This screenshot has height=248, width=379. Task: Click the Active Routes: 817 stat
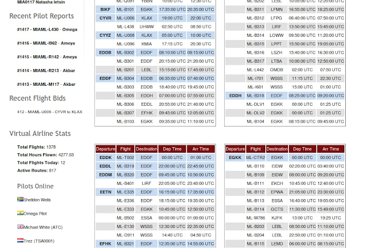click(x=36, y=171)
